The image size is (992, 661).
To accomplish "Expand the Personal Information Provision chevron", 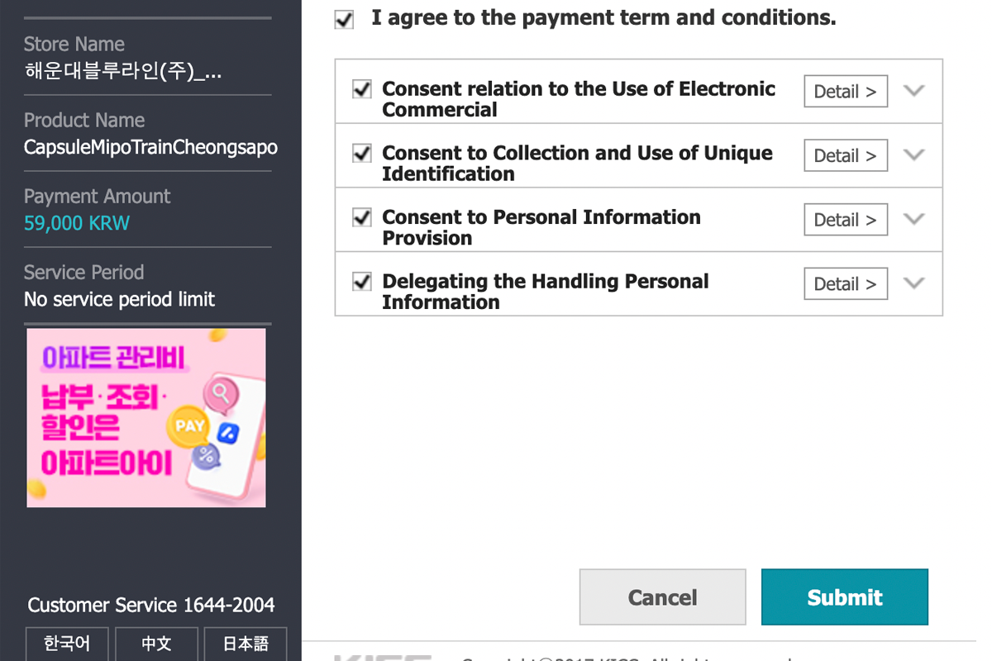I will 913,219.
